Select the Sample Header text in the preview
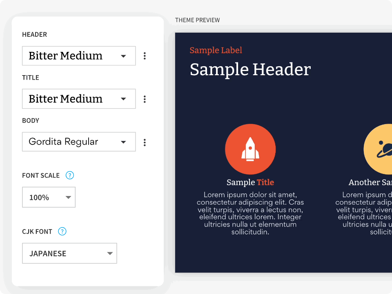The width and height of the screenshot is (392, 294). click(250, 69)
